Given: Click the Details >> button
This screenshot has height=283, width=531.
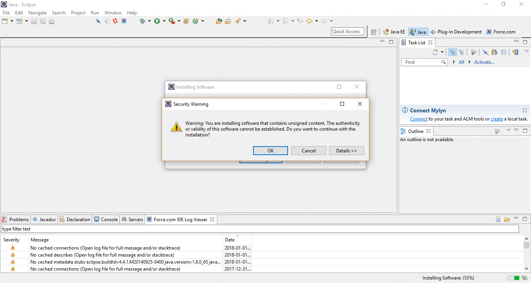Looking at the screenshot, I should point(346,151).
